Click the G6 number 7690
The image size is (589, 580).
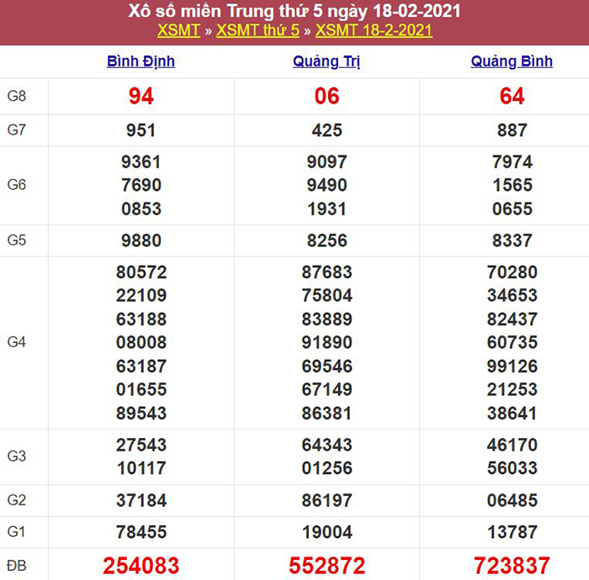click(141, 185)
